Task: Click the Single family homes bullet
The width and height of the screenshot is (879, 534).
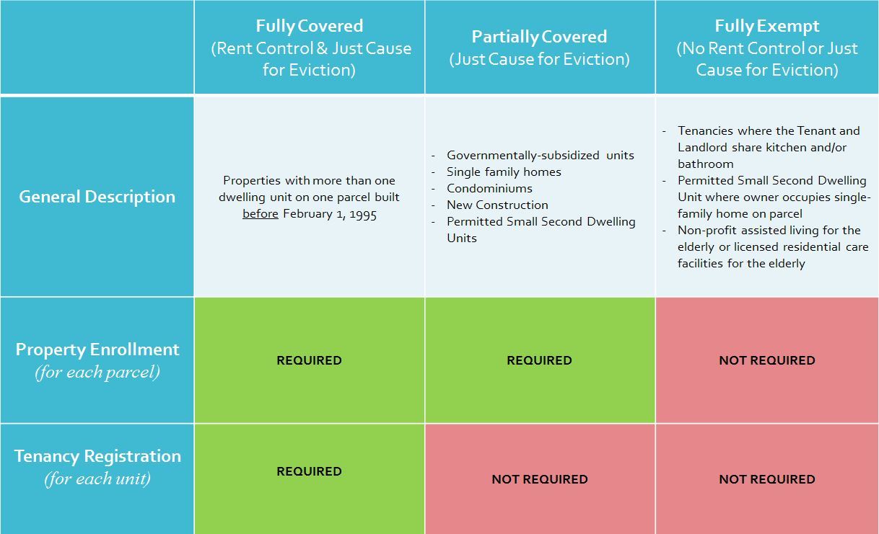Action: click(x=504, y=172)
